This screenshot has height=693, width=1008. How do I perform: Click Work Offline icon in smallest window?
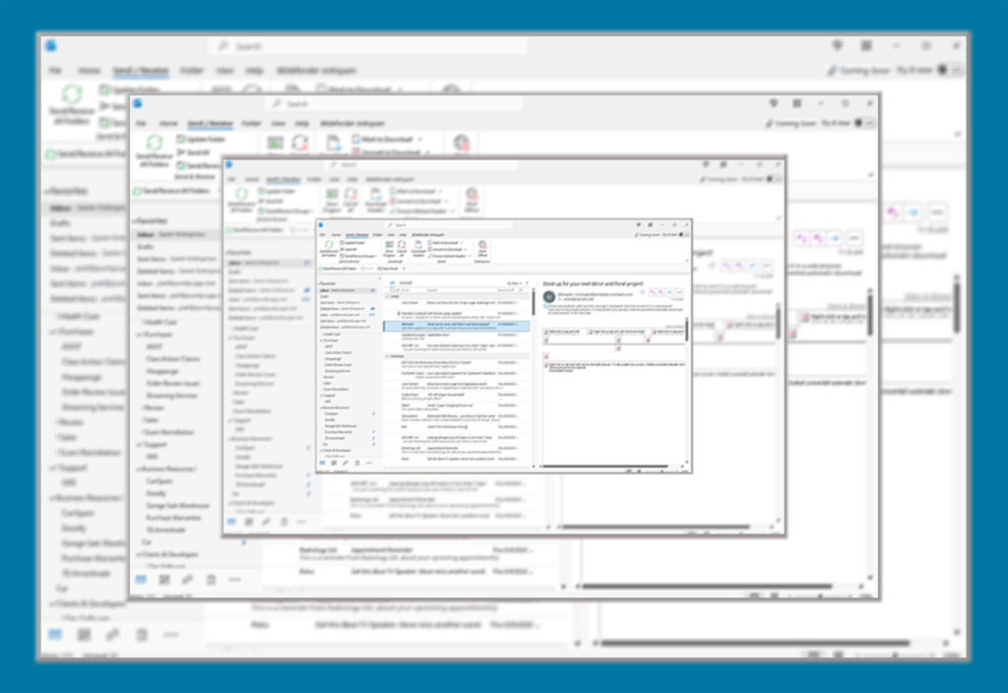pyautogui.click(x=482, y=245)
